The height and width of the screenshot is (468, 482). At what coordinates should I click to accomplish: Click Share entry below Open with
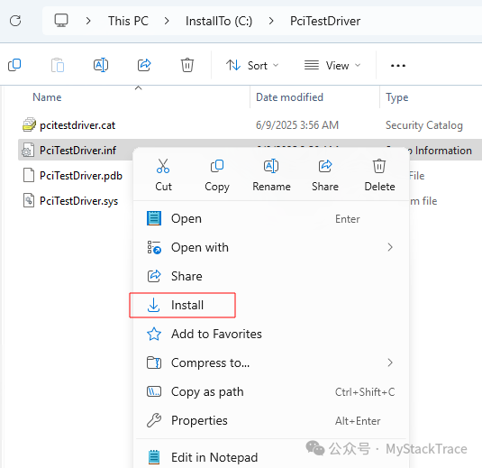271,276
